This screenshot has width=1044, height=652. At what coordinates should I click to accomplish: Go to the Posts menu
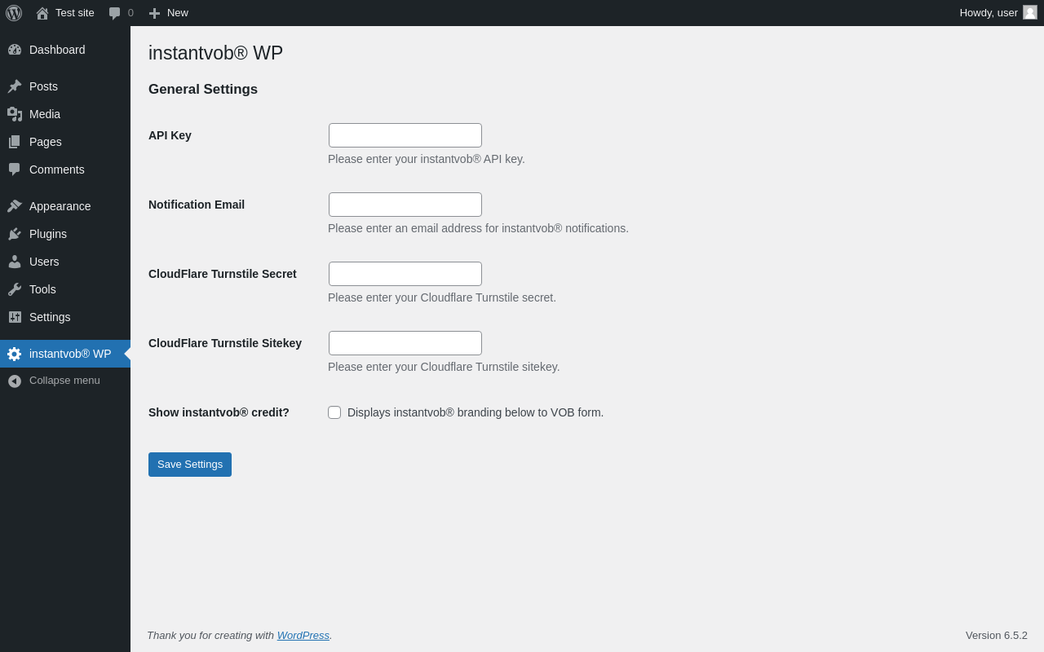[x=65, y=86]
